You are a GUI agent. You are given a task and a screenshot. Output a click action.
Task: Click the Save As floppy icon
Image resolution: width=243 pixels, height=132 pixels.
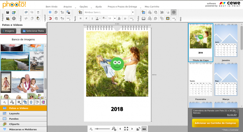(x=8, y=18)
